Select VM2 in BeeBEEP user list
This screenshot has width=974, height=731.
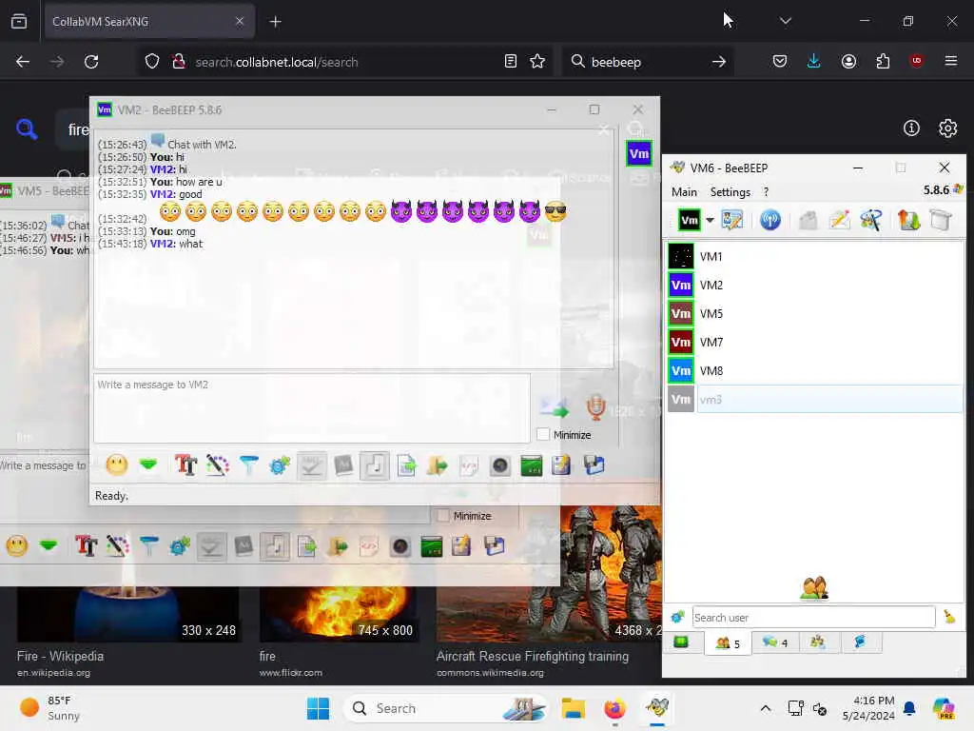coord(815,285)
